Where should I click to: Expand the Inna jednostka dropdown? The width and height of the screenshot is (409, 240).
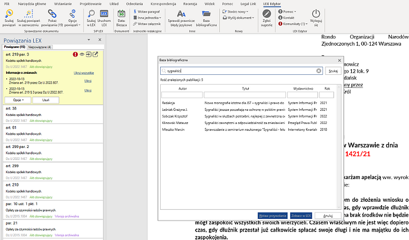[x=149, y=18]
